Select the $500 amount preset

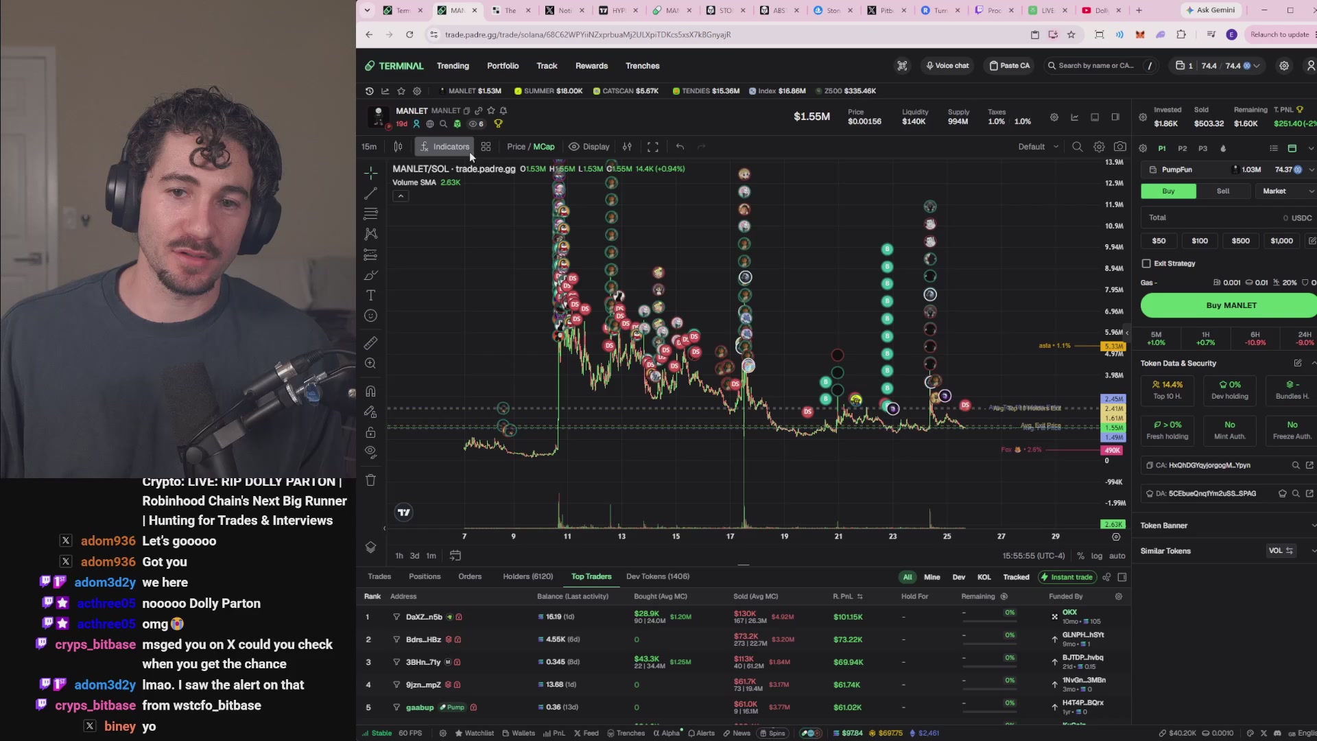click(1240, 241)
